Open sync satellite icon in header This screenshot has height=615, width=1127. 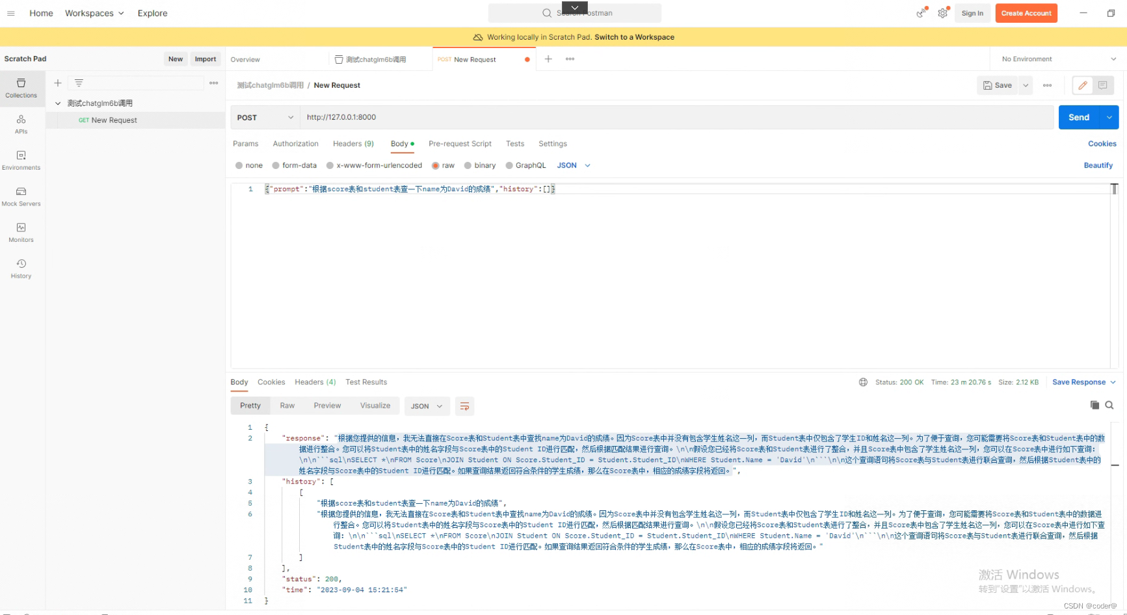click(x=921, y=13)
